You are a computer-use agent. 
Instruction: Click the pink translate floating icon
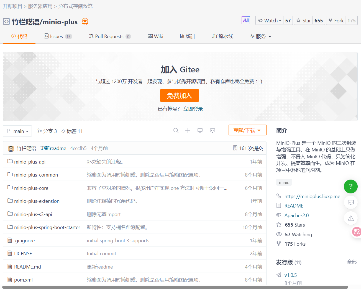[x=356, y=232]
